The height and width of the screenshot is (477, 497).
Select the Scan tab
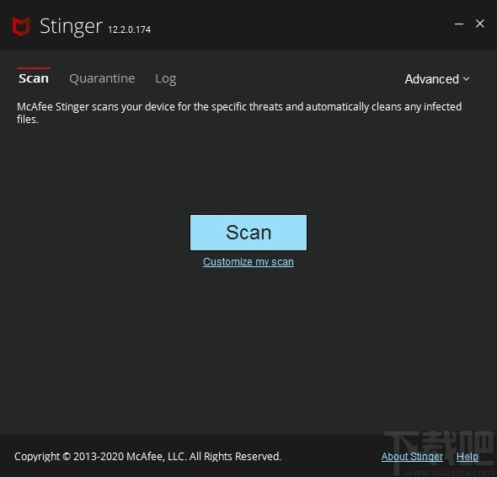click(34, 78)
